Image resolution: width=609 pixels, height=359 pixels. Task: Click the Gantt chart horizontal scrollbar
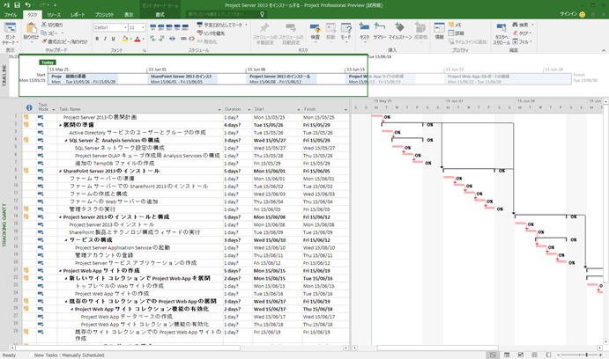(438, 348)
